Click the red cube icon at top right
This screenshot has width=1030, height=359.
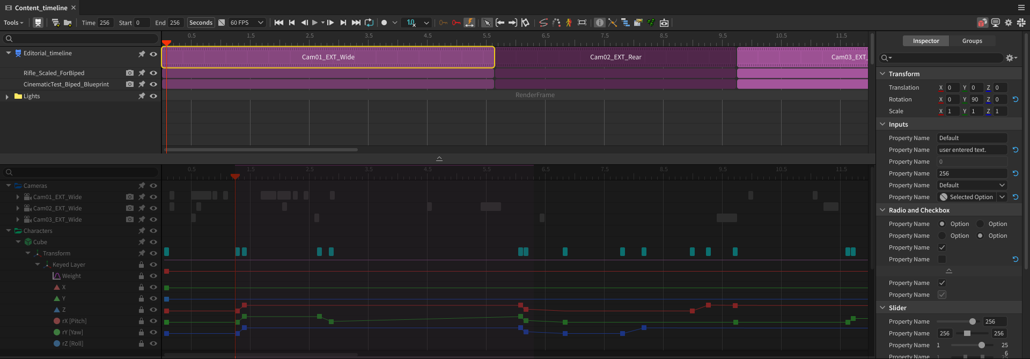[x=982, y=23]
